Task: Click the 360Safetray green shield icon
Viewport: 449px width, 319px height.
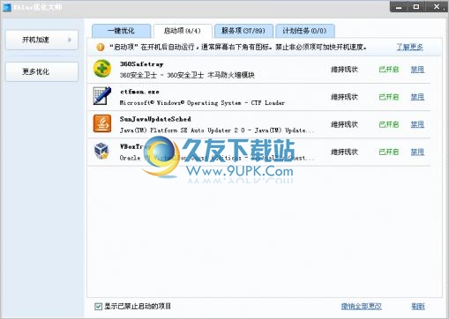Action: [102, 69]
